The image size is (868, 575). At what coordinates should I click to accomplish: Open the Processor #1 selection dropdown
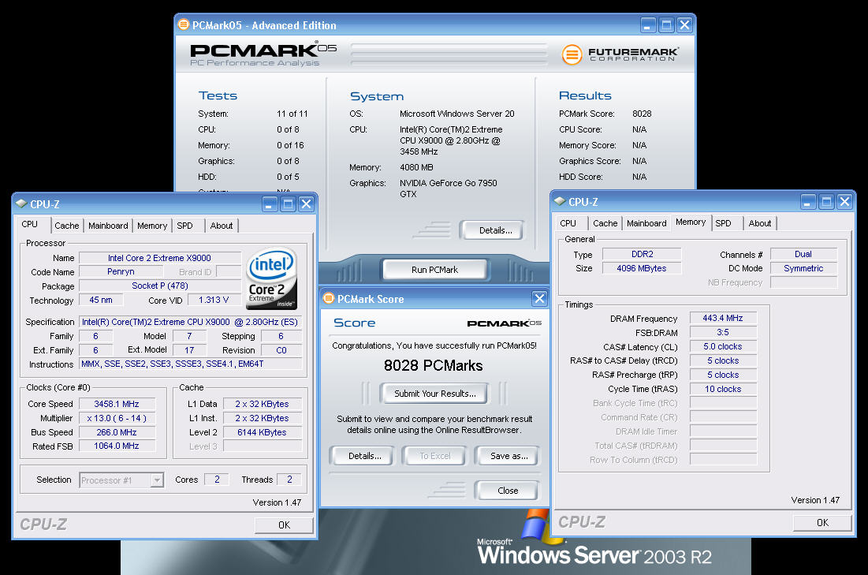pyautogui.click(x=157, y=480)
